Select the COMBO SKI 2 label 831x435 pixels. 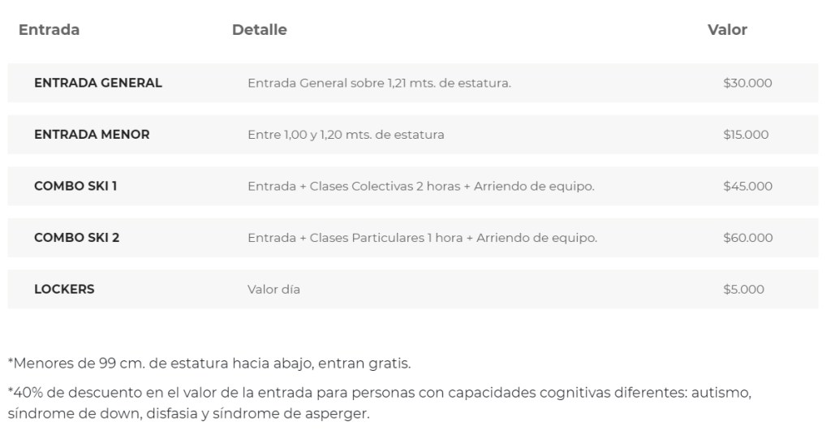click(x=76, y=238)
